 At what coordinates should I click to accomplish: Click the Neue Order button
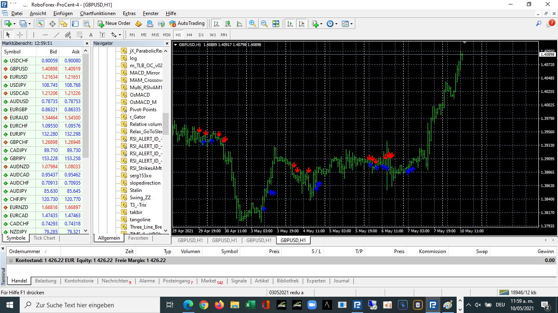114,24
